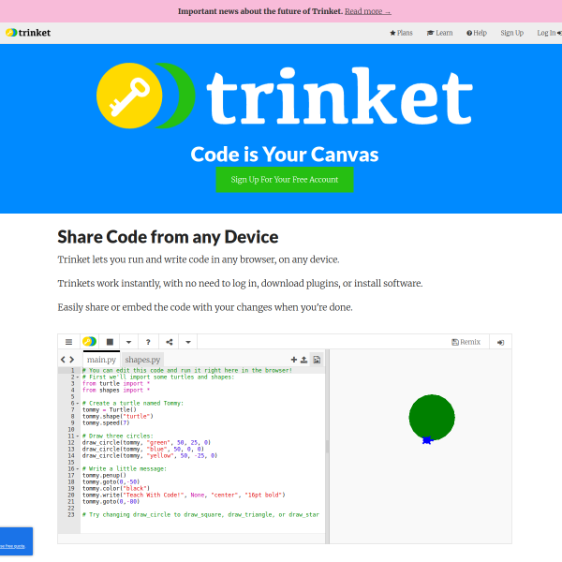Collapse the code fold at line 11
The height and width of the screenshot is (562, 562).
[78, 436]
